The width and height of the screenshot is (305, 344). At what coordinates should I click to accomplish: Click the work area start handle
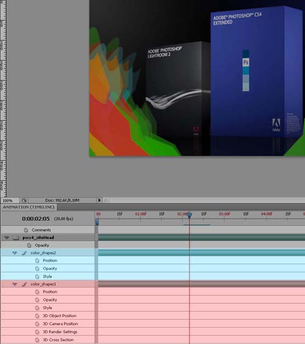click(x=97, y=222)
